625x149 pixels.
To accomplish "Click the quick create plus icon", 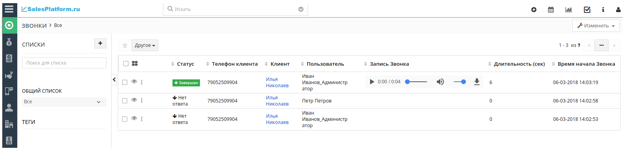I will (533, 9).
